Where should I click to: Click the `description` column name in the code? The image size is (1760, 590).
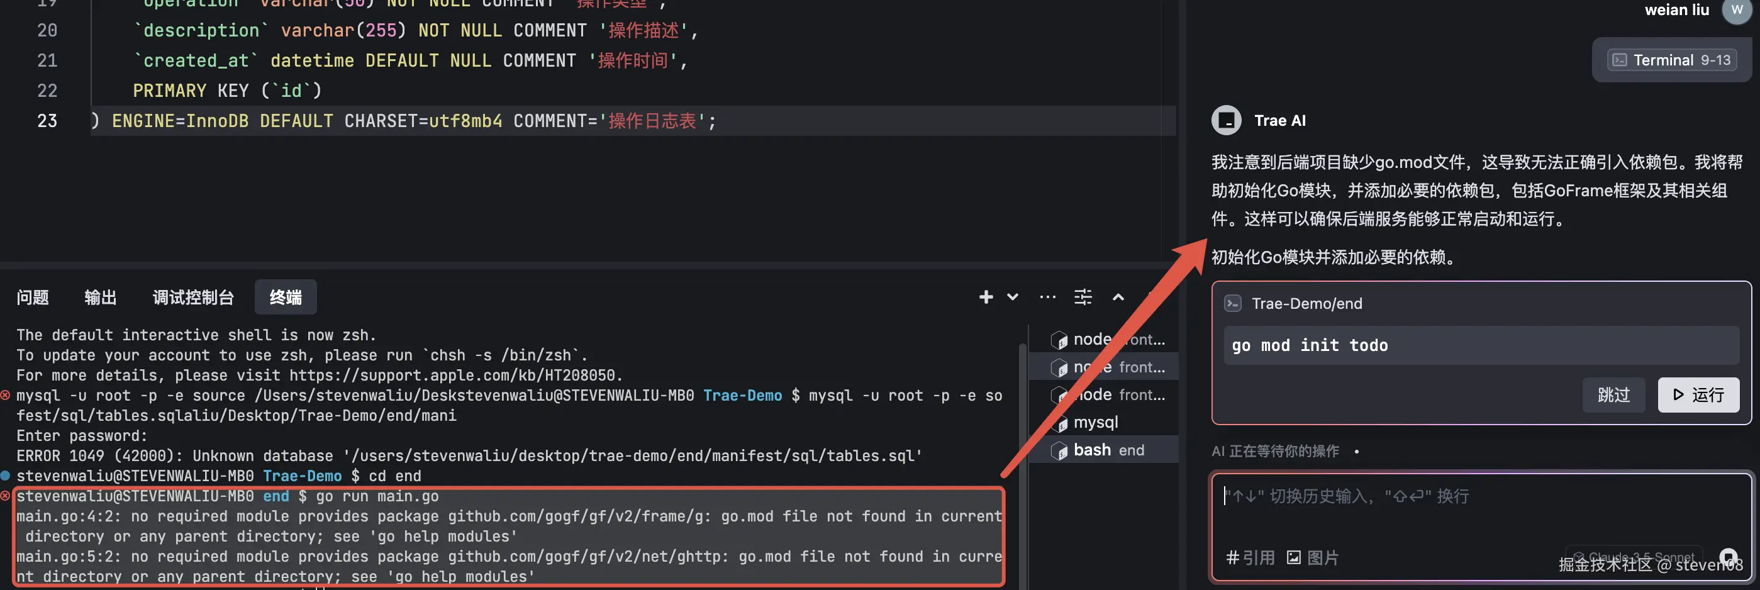[201, 31]
